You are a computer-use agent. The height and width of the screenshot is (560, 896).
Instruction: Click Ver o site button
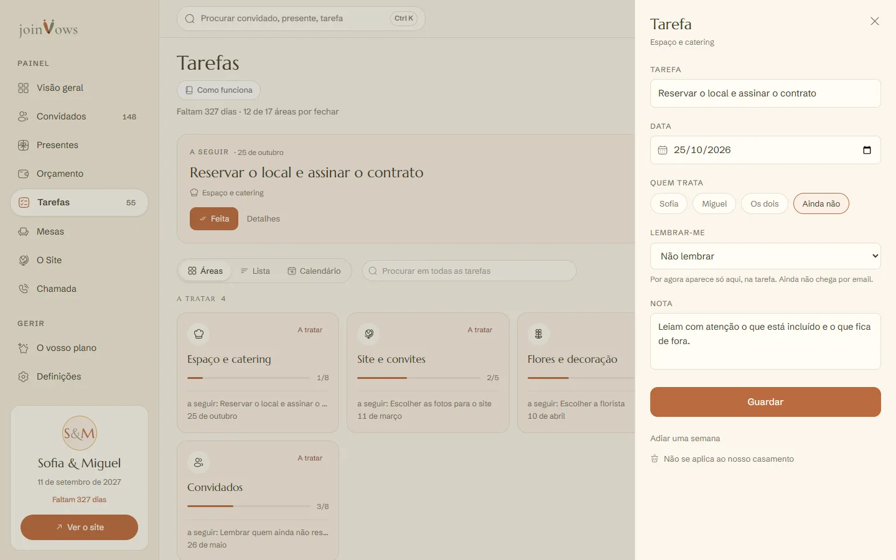(79, 527)
